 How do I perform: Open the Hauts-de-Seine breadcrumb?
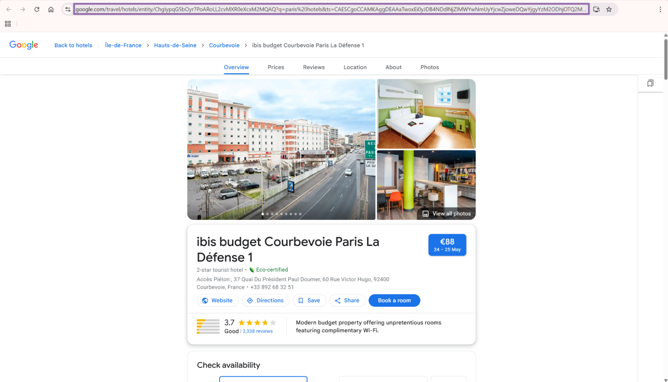[175, 45]
